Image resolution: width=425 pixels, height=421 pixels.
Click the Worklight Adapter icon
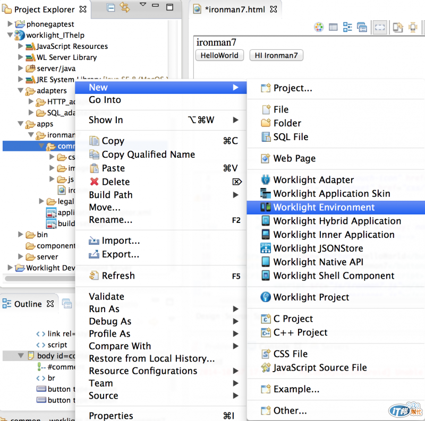(x=265, y=180)
